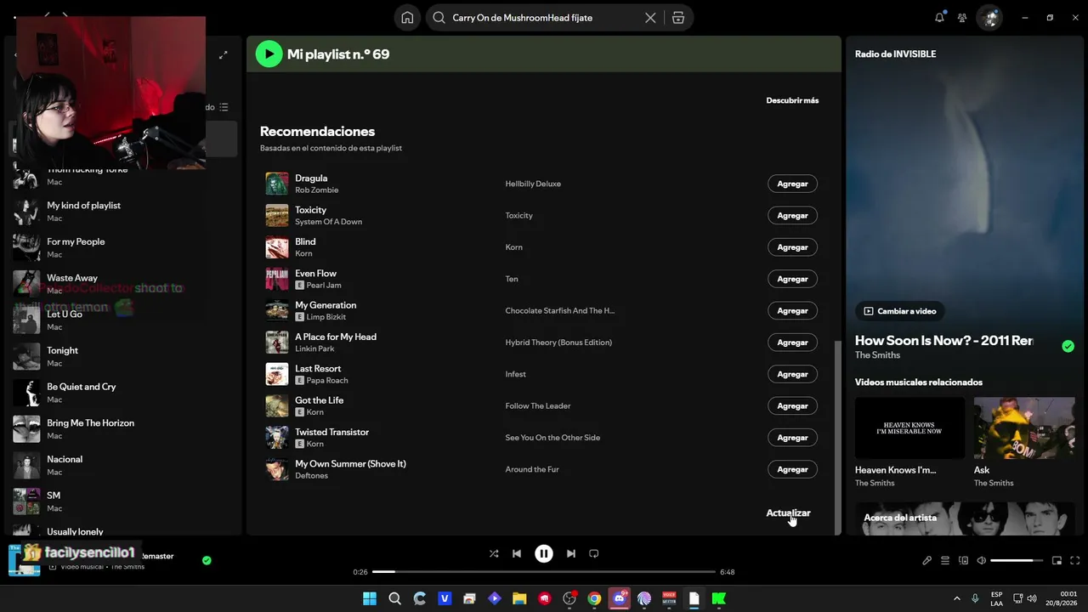Click the Dragula album cover
This screenshot has width=1088, height=612.
(x=277, y=184)
